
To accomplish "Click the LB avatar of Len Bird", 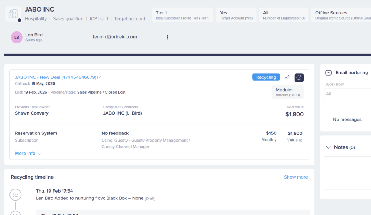I will (x=17, y=37).
